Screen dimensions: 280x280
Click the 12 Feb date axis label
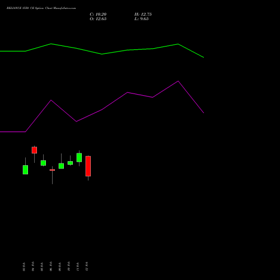pos(86,267)
